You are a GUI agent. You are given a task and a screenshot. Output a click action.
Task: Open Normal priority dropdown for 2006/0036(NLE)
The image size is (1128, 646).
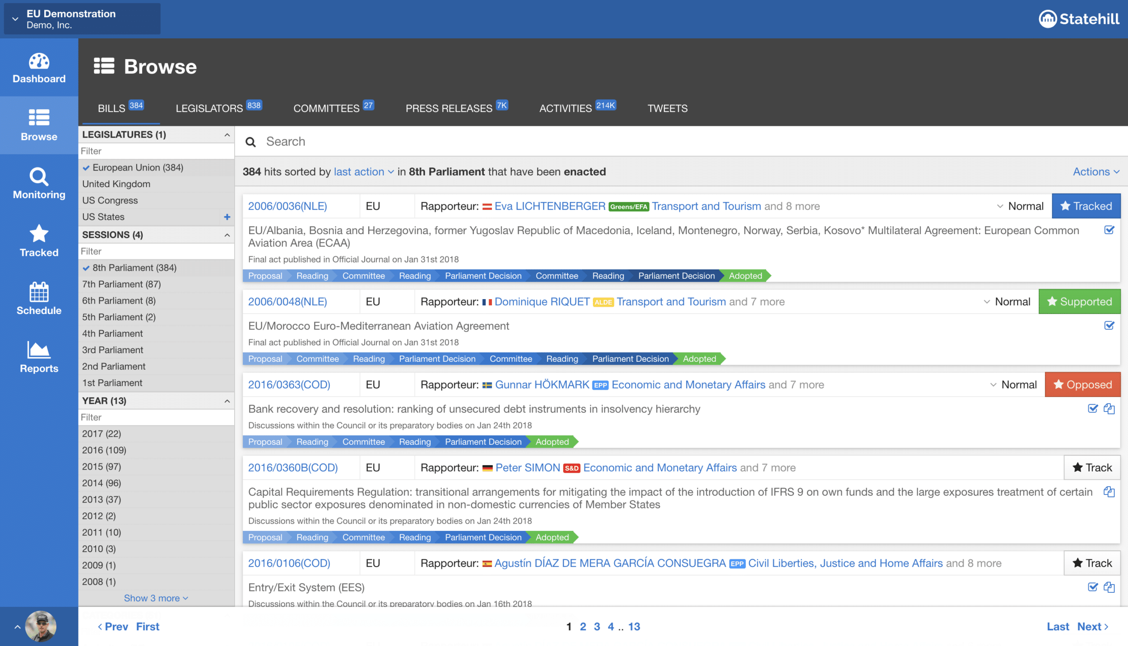pos(1020,206)
